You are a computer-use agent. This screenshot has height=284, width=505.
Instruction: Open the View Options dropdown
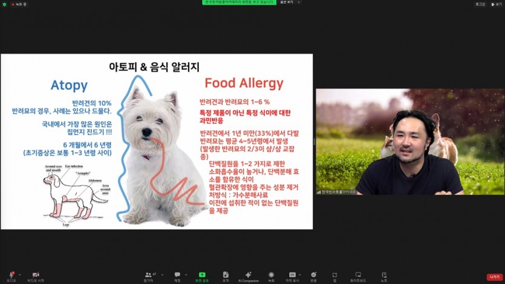[290, 2]
